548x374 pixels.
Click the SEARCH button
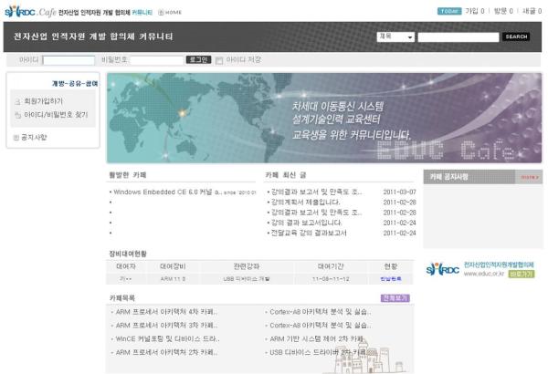point(516,36)
